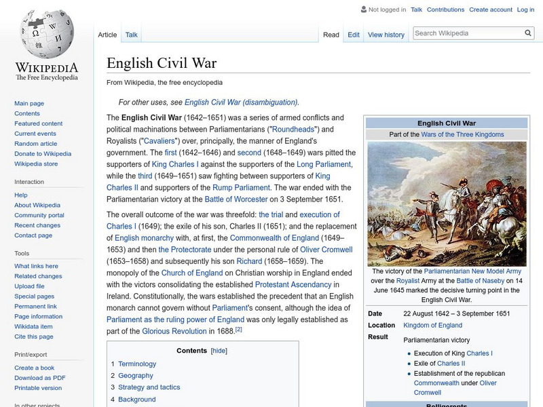Viewport: 543px width, 407px height.
Task: Click Related changes in sidebar Tools
Action: (38, 276)
